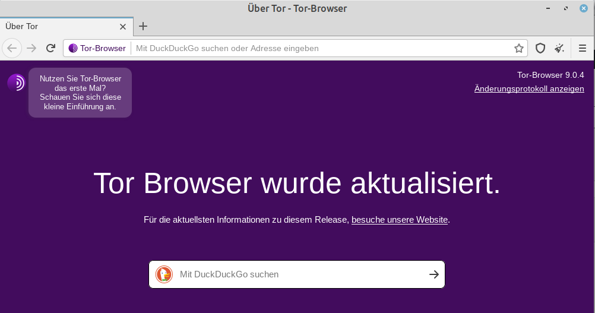Screen dimensions: 595x313
Task: Click the window title 'Über Tor - Tor-Browser'
Action: pyautogui.click(x=297, y=8)
